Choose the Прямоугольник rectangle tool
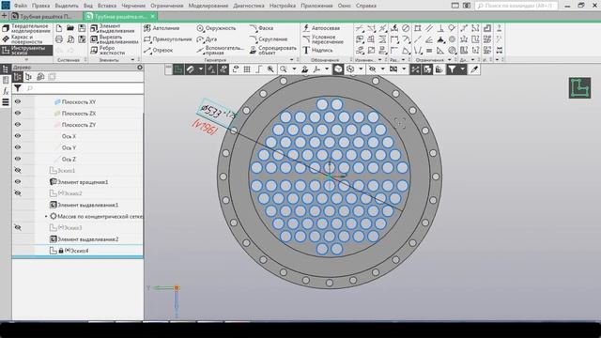Screen dimensions: 601x338 click(167, 39)
